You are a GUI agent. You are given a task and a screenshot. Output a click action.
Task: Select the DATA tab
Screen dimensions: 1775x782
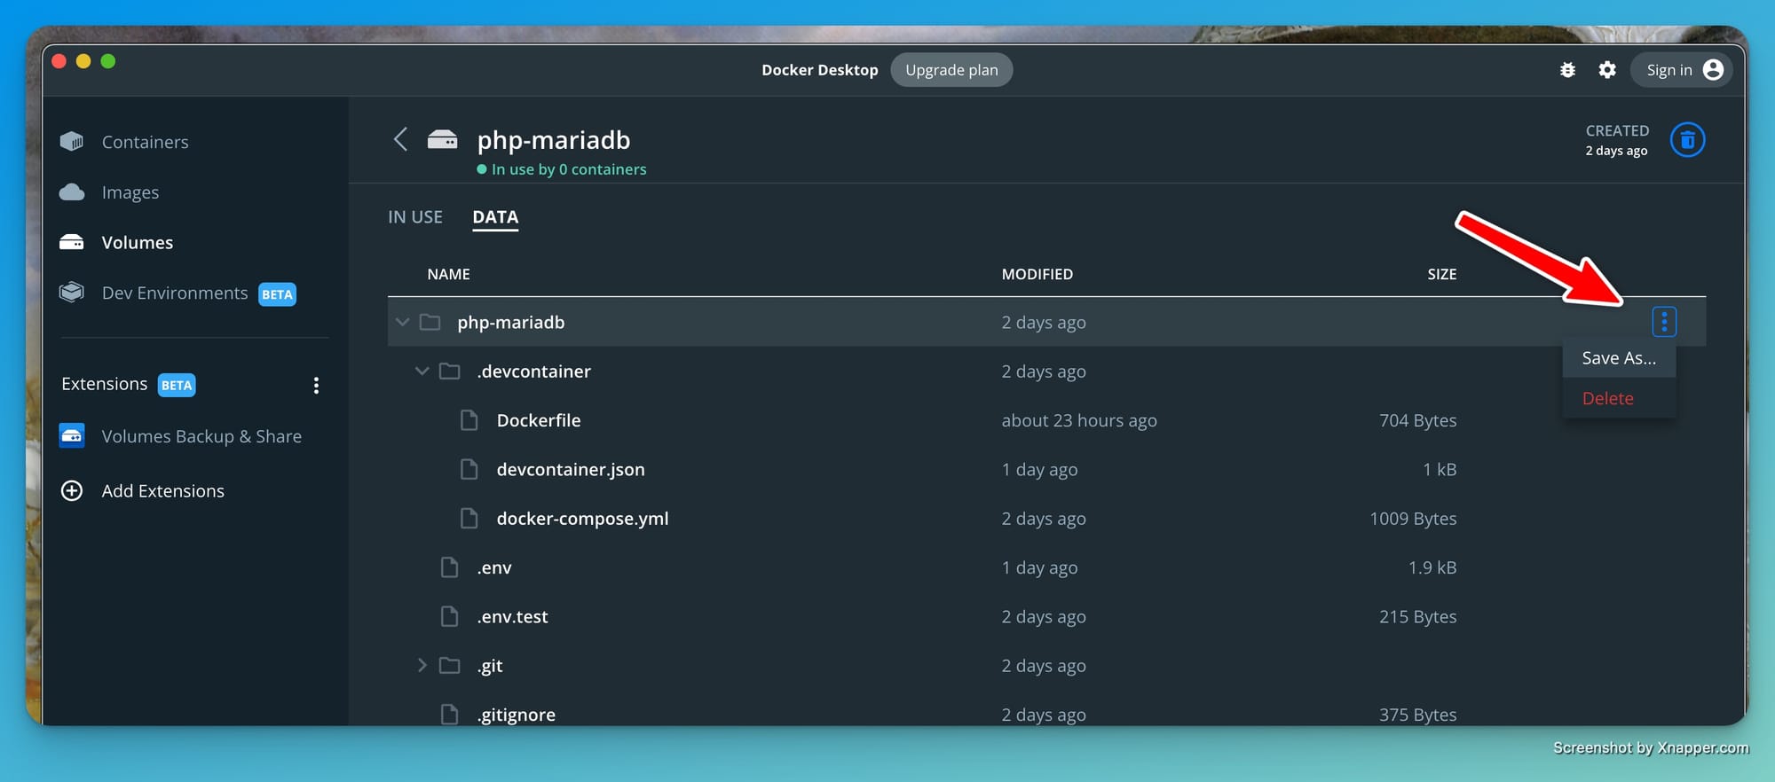tap(495, 217)
